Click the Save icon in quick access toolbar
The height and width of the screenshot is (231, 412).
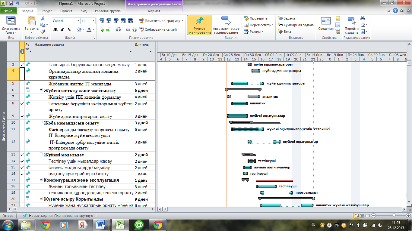(11, 4)
